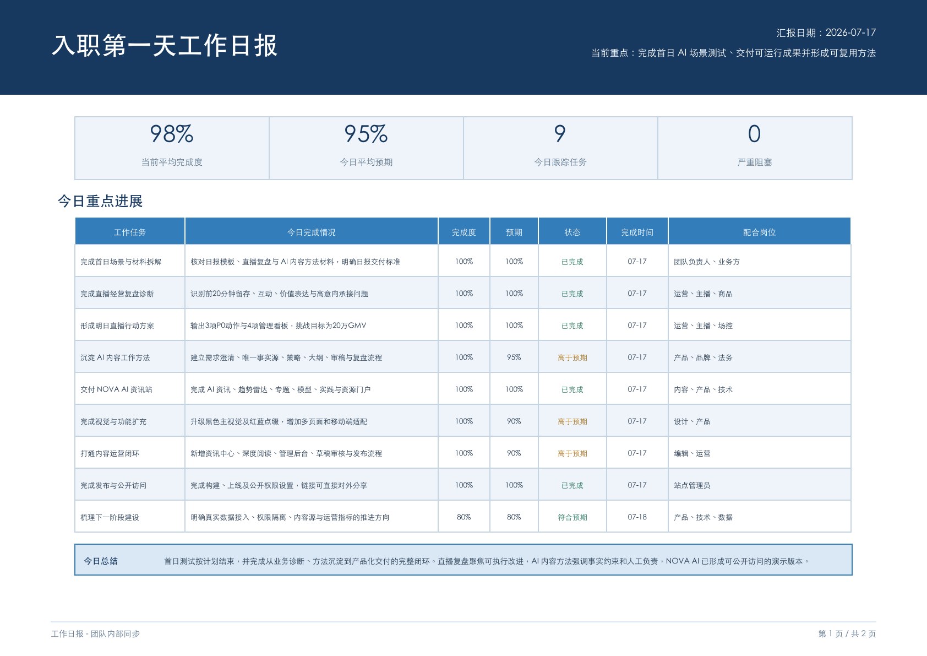Click 高于预期 status in 沉淀 AI 内容工作方法 row

(x=572, y=357)
